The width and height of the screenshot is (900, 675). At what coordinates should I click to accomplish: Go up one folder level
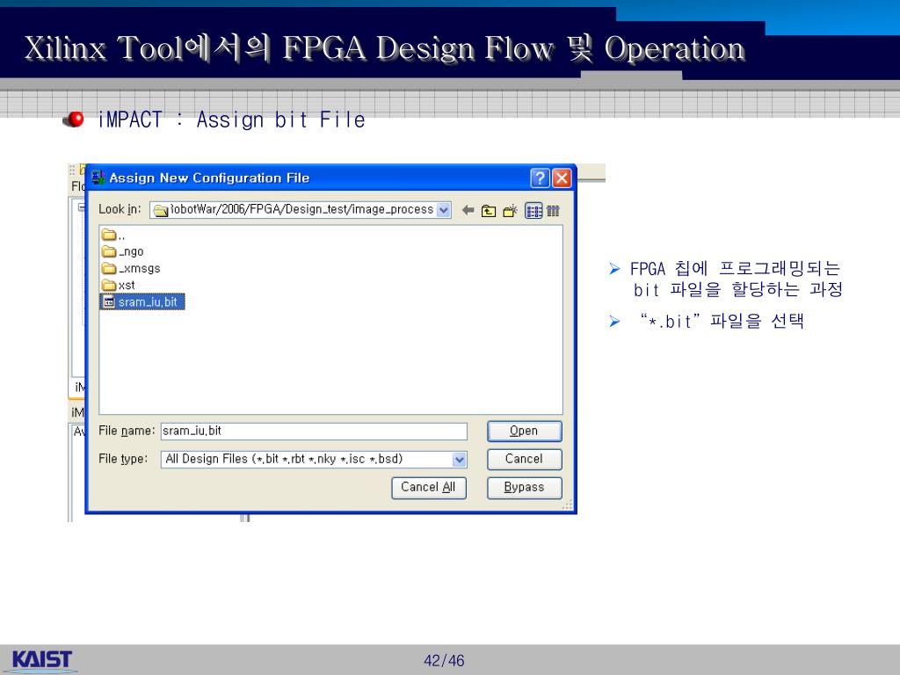pos(489,211)
